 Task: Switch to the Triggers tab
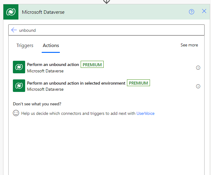pyautogui.click(x=25, y=46)
